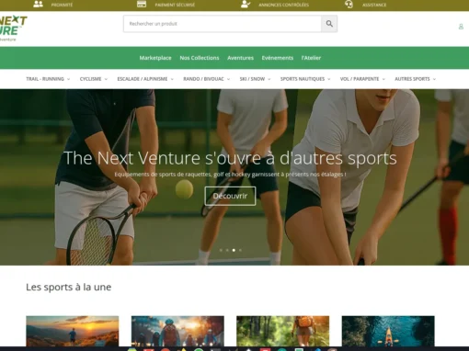
Task: Click the 'Les sports à la une' heading
Action: point(68,287)
